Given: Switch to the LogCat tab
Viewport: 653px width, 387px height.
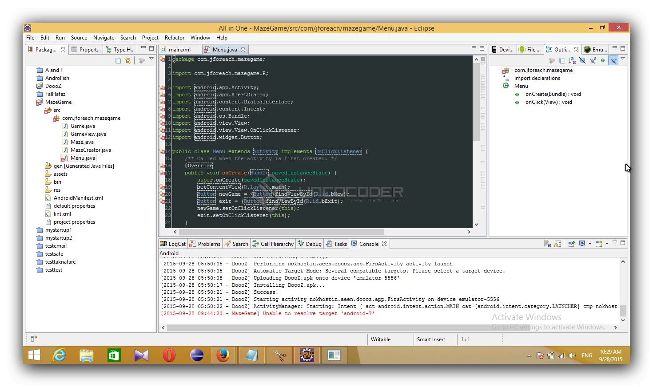Looking at the screenshot, I should point(173,244).
